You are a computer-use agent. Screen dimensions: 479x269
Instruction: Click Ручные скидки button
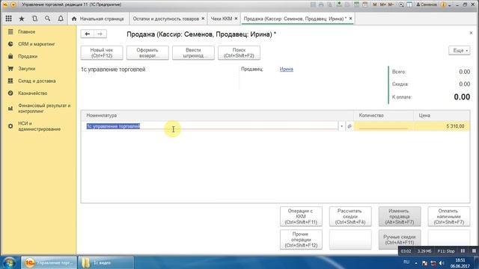[x=400, y=240]
